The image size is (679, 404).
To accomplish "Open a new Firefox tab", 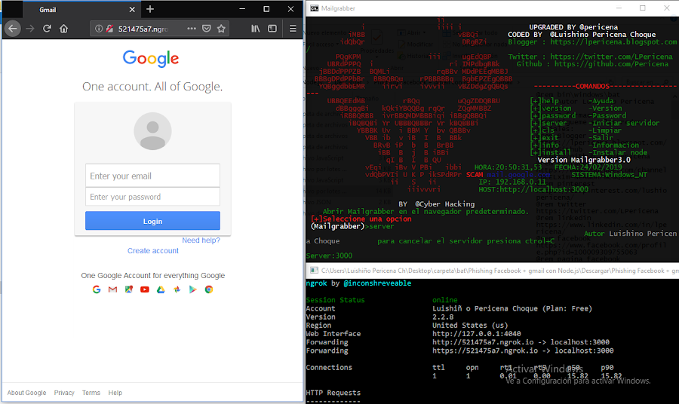I will (150, 9).
